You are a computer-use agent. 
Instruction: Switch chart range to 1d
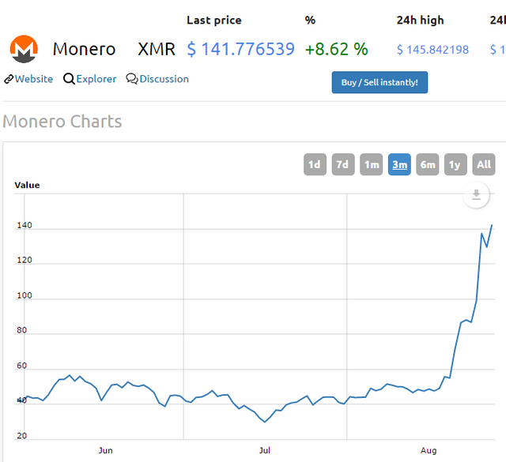pyautogui.click(x=315, y=164)
